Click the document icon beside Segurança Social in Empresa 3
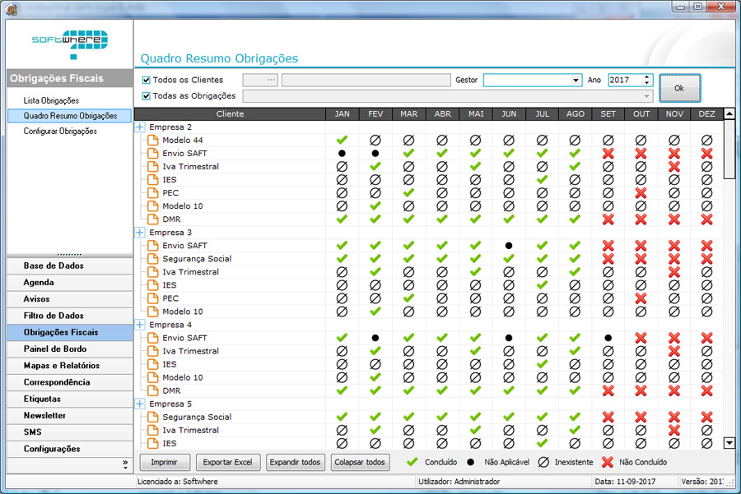 click(x=152, y=259)
